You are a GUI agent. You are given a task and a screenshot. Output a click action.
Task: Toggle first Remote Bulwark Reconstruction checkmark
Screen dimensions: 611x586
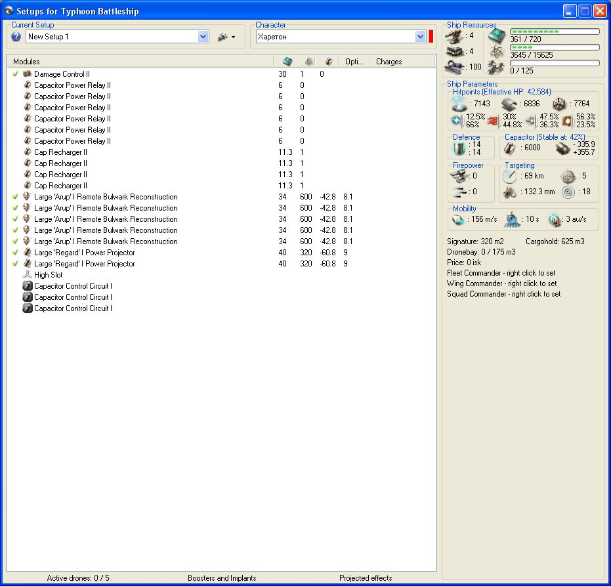(15, 197)
